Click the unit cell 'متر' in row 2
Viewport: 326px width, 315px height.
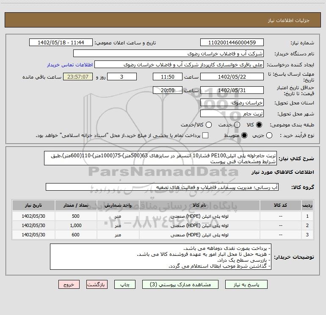click(118, 225)
